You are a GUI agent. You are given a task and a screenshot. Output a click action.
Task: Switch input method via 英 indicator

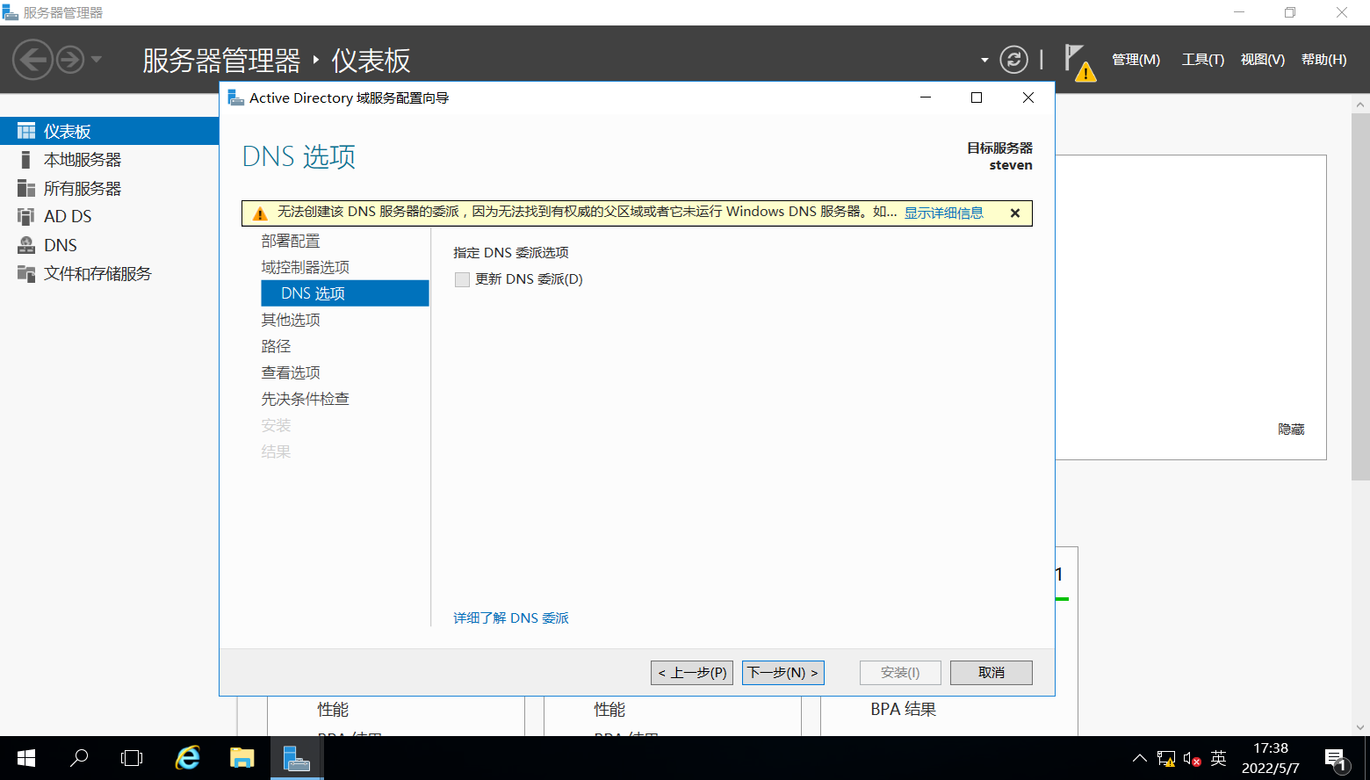pos(1218,758)
